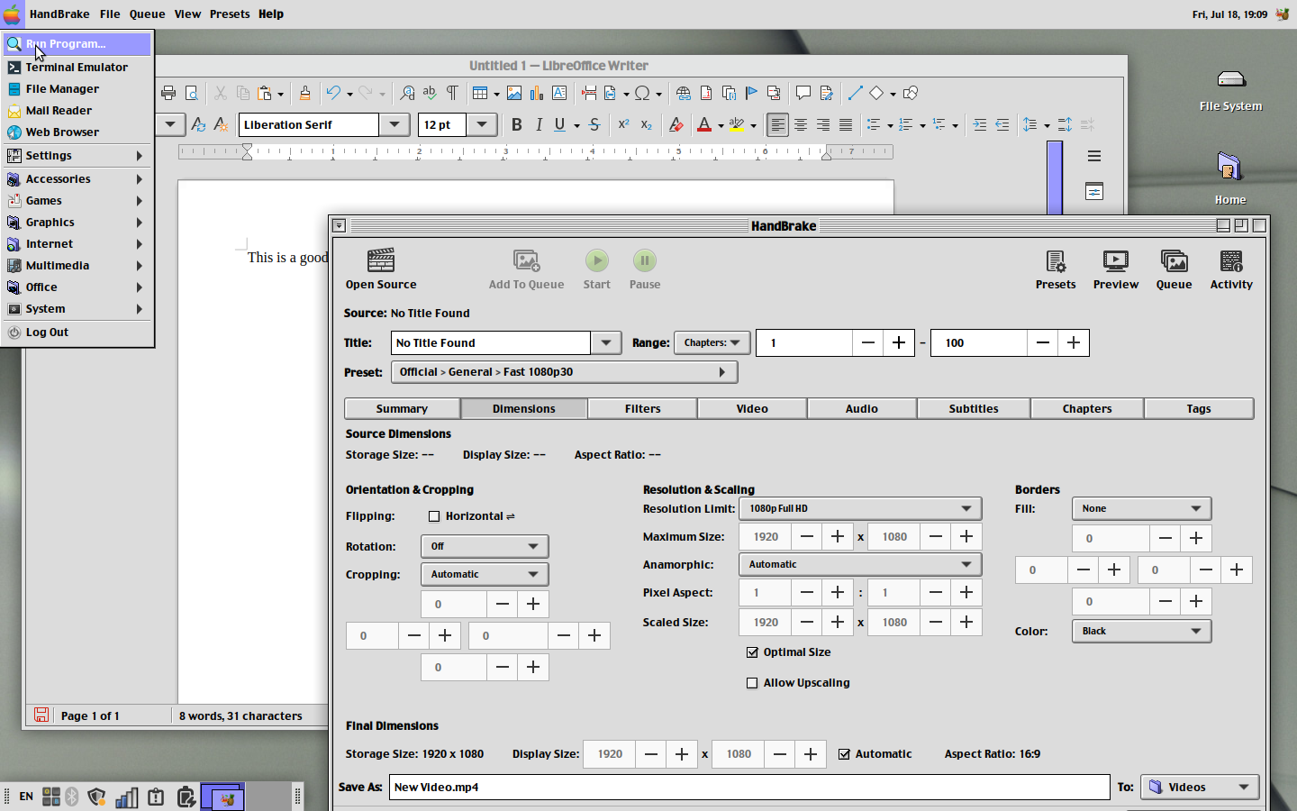Justify text alignment in Writer
This screenshot has height=811, width=1297.
click(846, 124)
